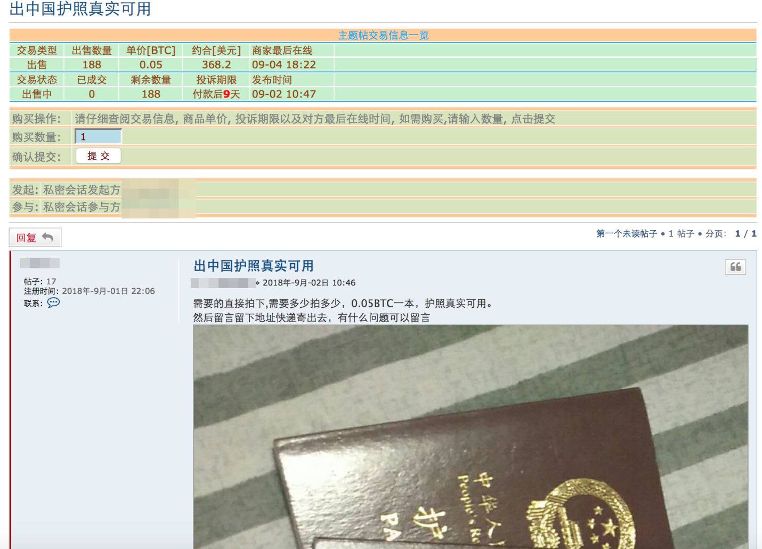Open the 第一个未读帖子 link
This screenshot has height=549, width=762.
626,234
